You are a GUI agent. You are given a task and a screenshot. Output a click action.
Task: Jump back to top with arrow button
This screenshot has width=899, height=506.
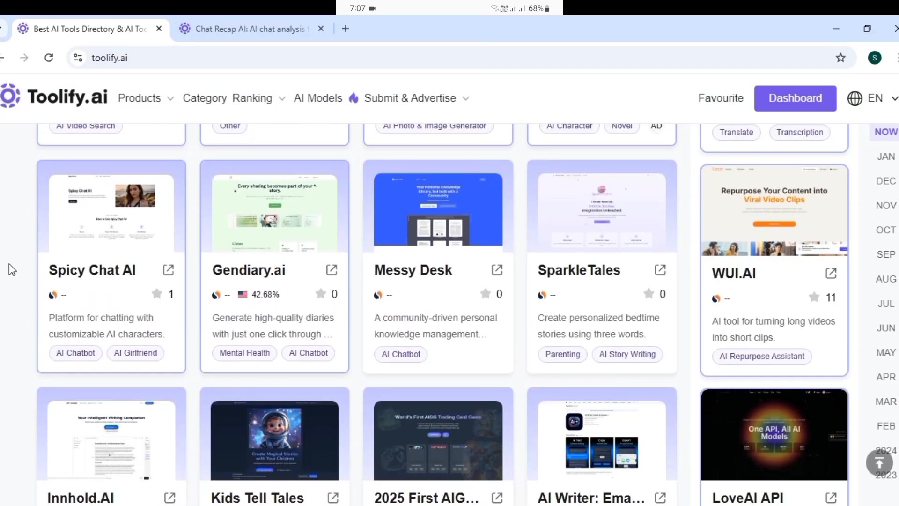click(879, 463)
